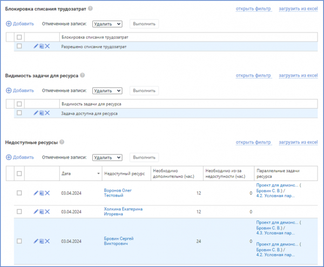This screenshot has width=324, height=267.
Task: Click the copy icon in Воронов Олег row
Action: (42, 193)
